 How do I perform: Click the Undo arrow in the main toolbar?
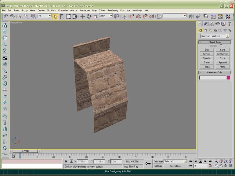coord(6,16)
